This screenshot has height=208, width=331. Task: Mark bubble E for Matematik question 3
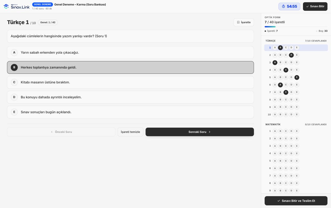point(297,146)
